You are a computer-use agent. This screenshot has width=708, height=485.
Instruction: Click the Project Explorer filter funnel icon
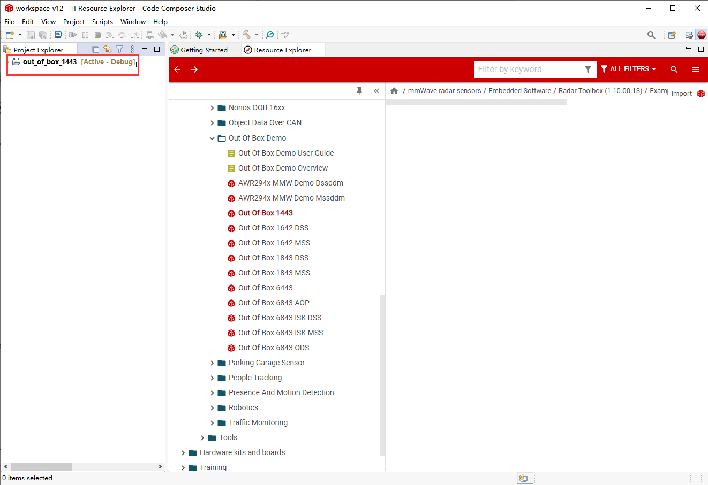(x=120, y=49)
